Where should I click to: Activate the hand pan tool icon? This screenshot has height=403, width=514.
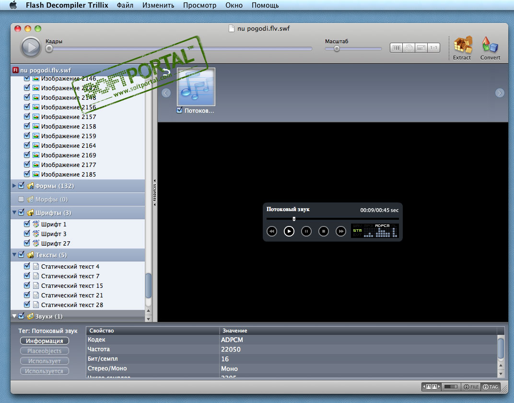[409, 48]
